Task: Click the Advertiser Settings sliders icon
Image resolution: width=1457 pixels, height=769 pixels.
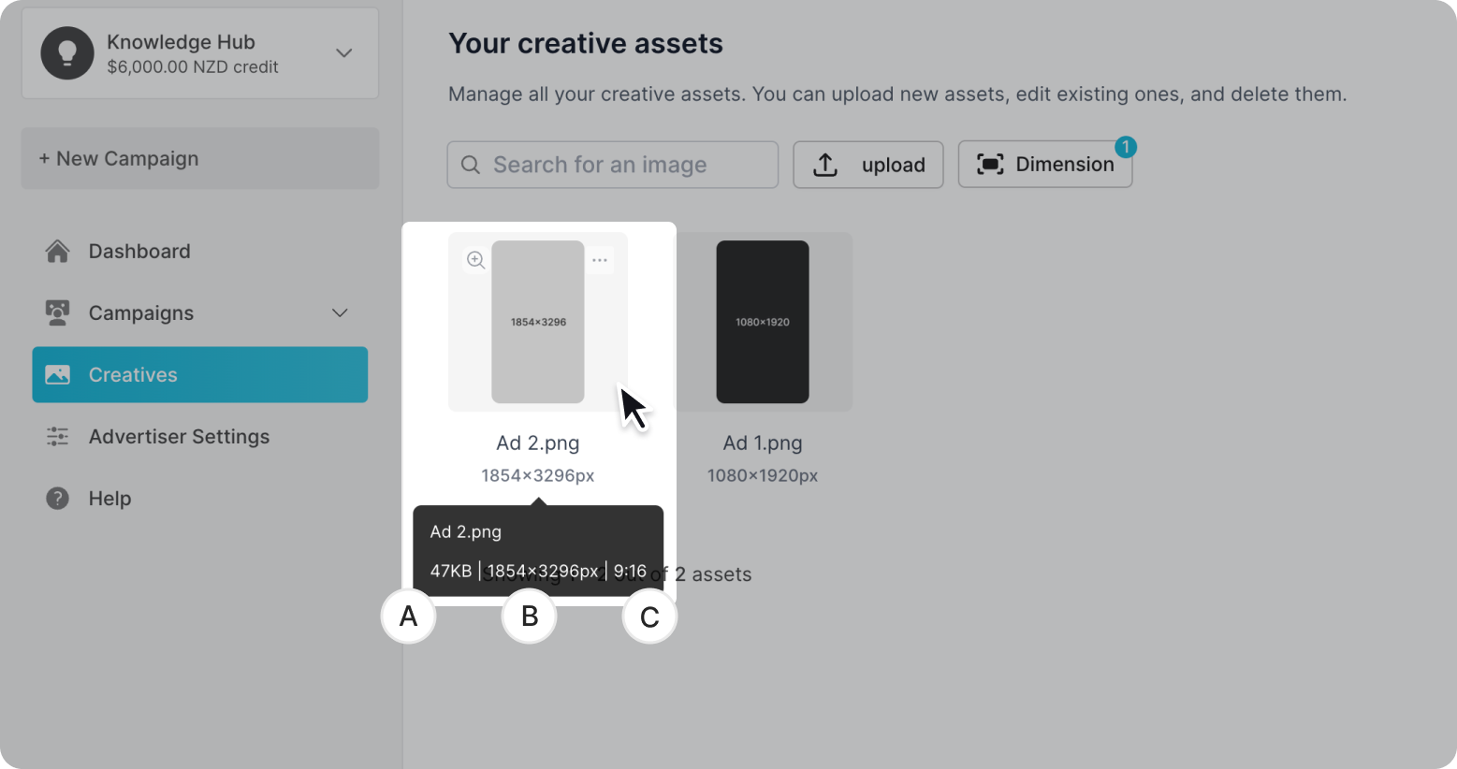Action: (58, 436)
